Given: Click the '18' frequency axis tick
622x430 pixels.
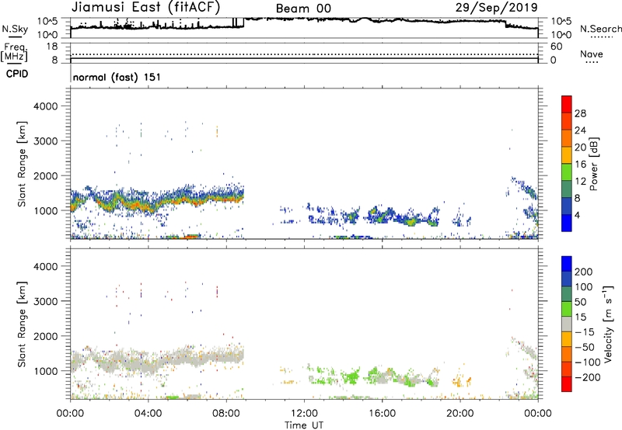Looking at the screenshot, I should 52,47.
